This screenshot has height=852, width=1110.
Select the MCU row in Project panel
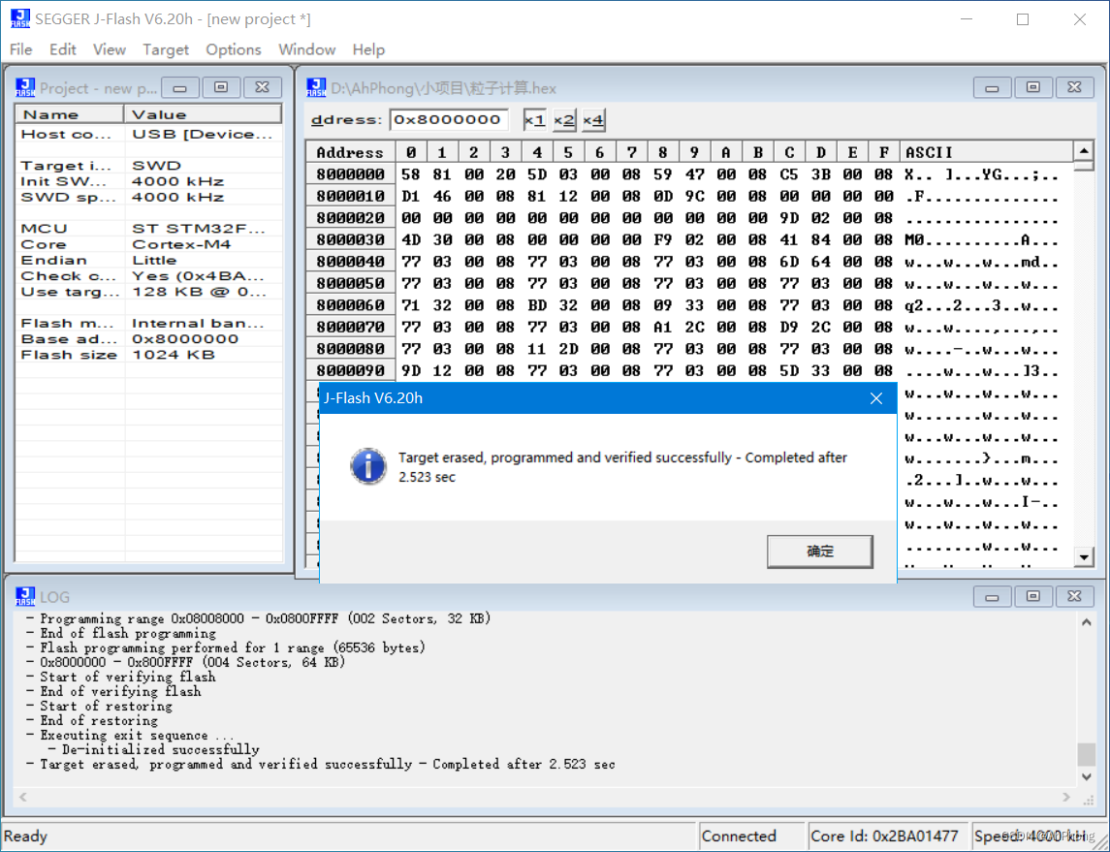[x=148, y=229]
